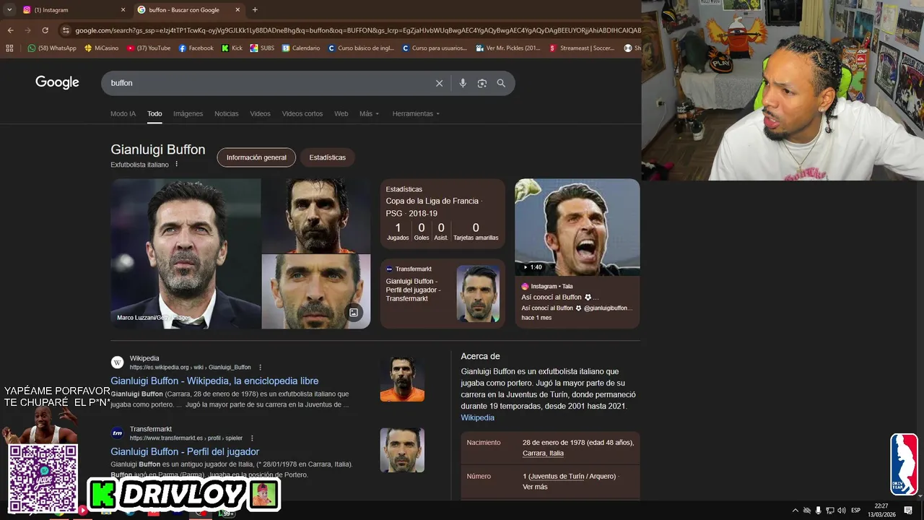Screen dimensions: 924x520
Task: Expand the Herramientas dropdown
Action: 416,113
